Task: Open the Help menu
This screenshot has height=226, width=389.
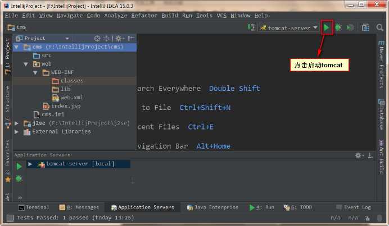Action: [x=261, y=15]
